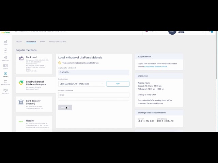Click the LiteForex Malaysia method logo
Viewport: 218px width, 163px height.
pos(21,83)
